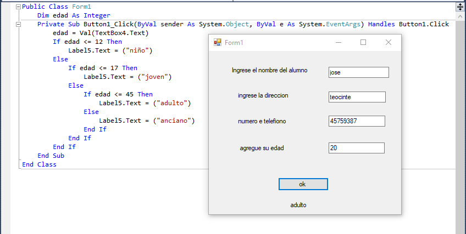466x234 pixels.
Task: Click the address textbox containing teocinte
Action: [x=357, y=97]
